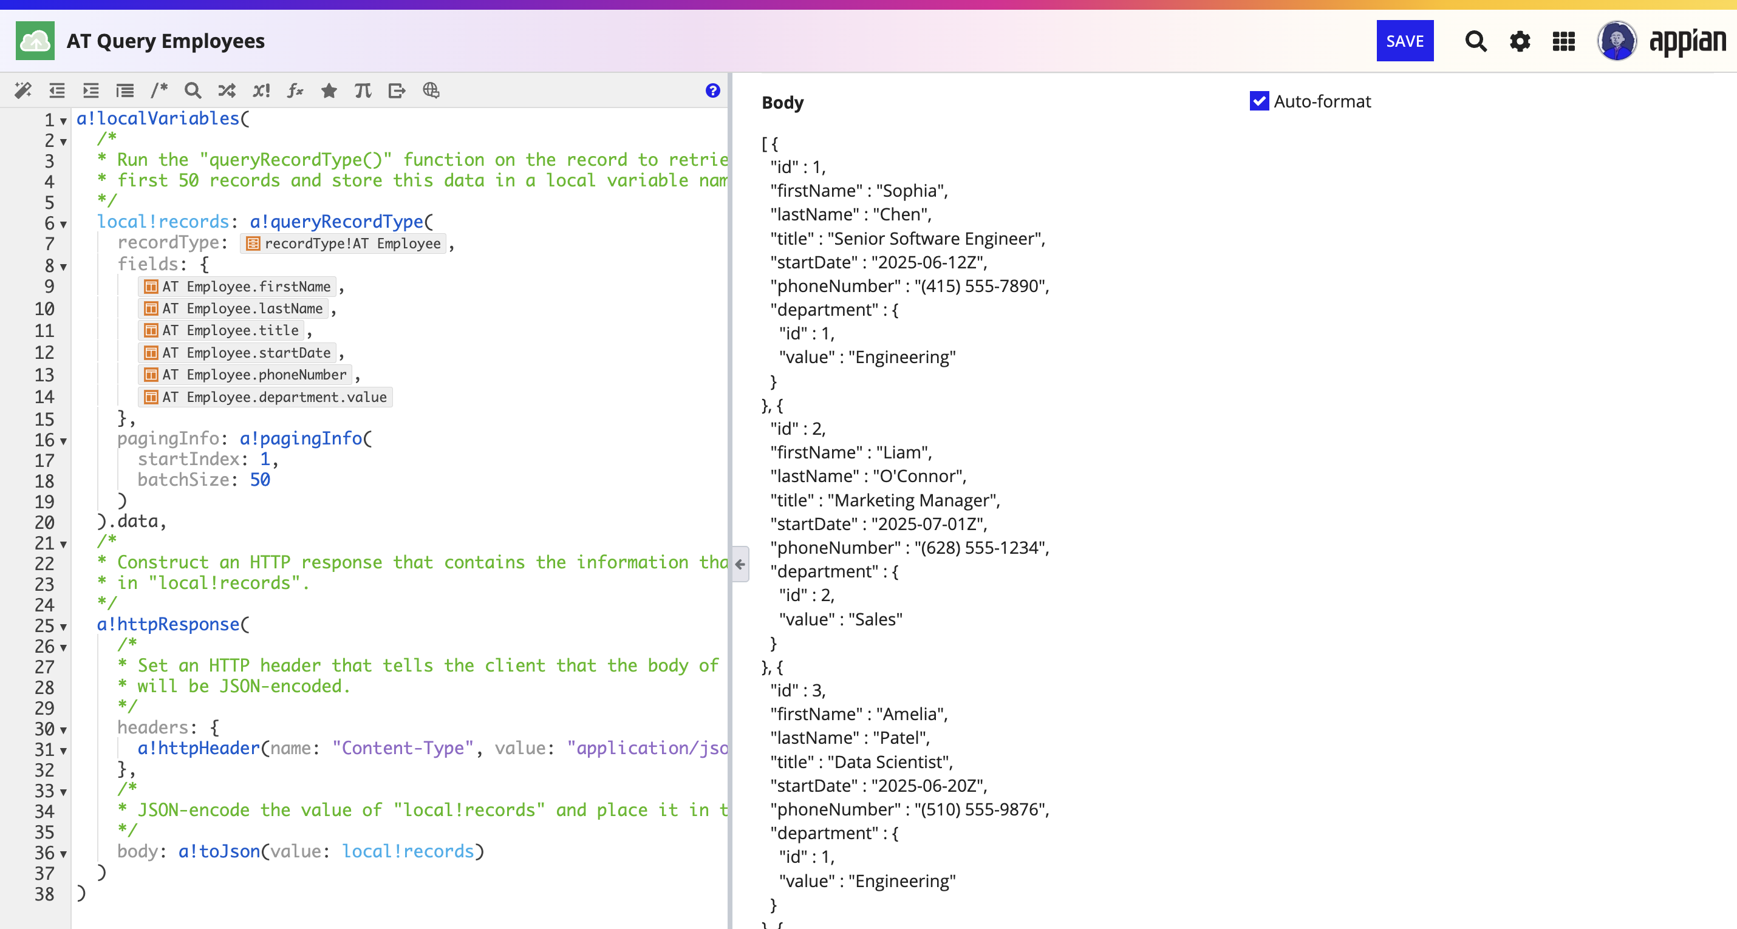Click the AT Employee.startDate field token

click(237, 353)
